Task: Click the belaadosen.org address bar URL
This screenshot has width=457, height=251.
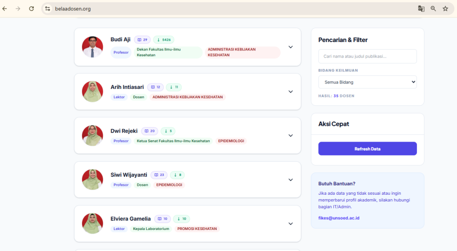Action: tap(73, 8)
